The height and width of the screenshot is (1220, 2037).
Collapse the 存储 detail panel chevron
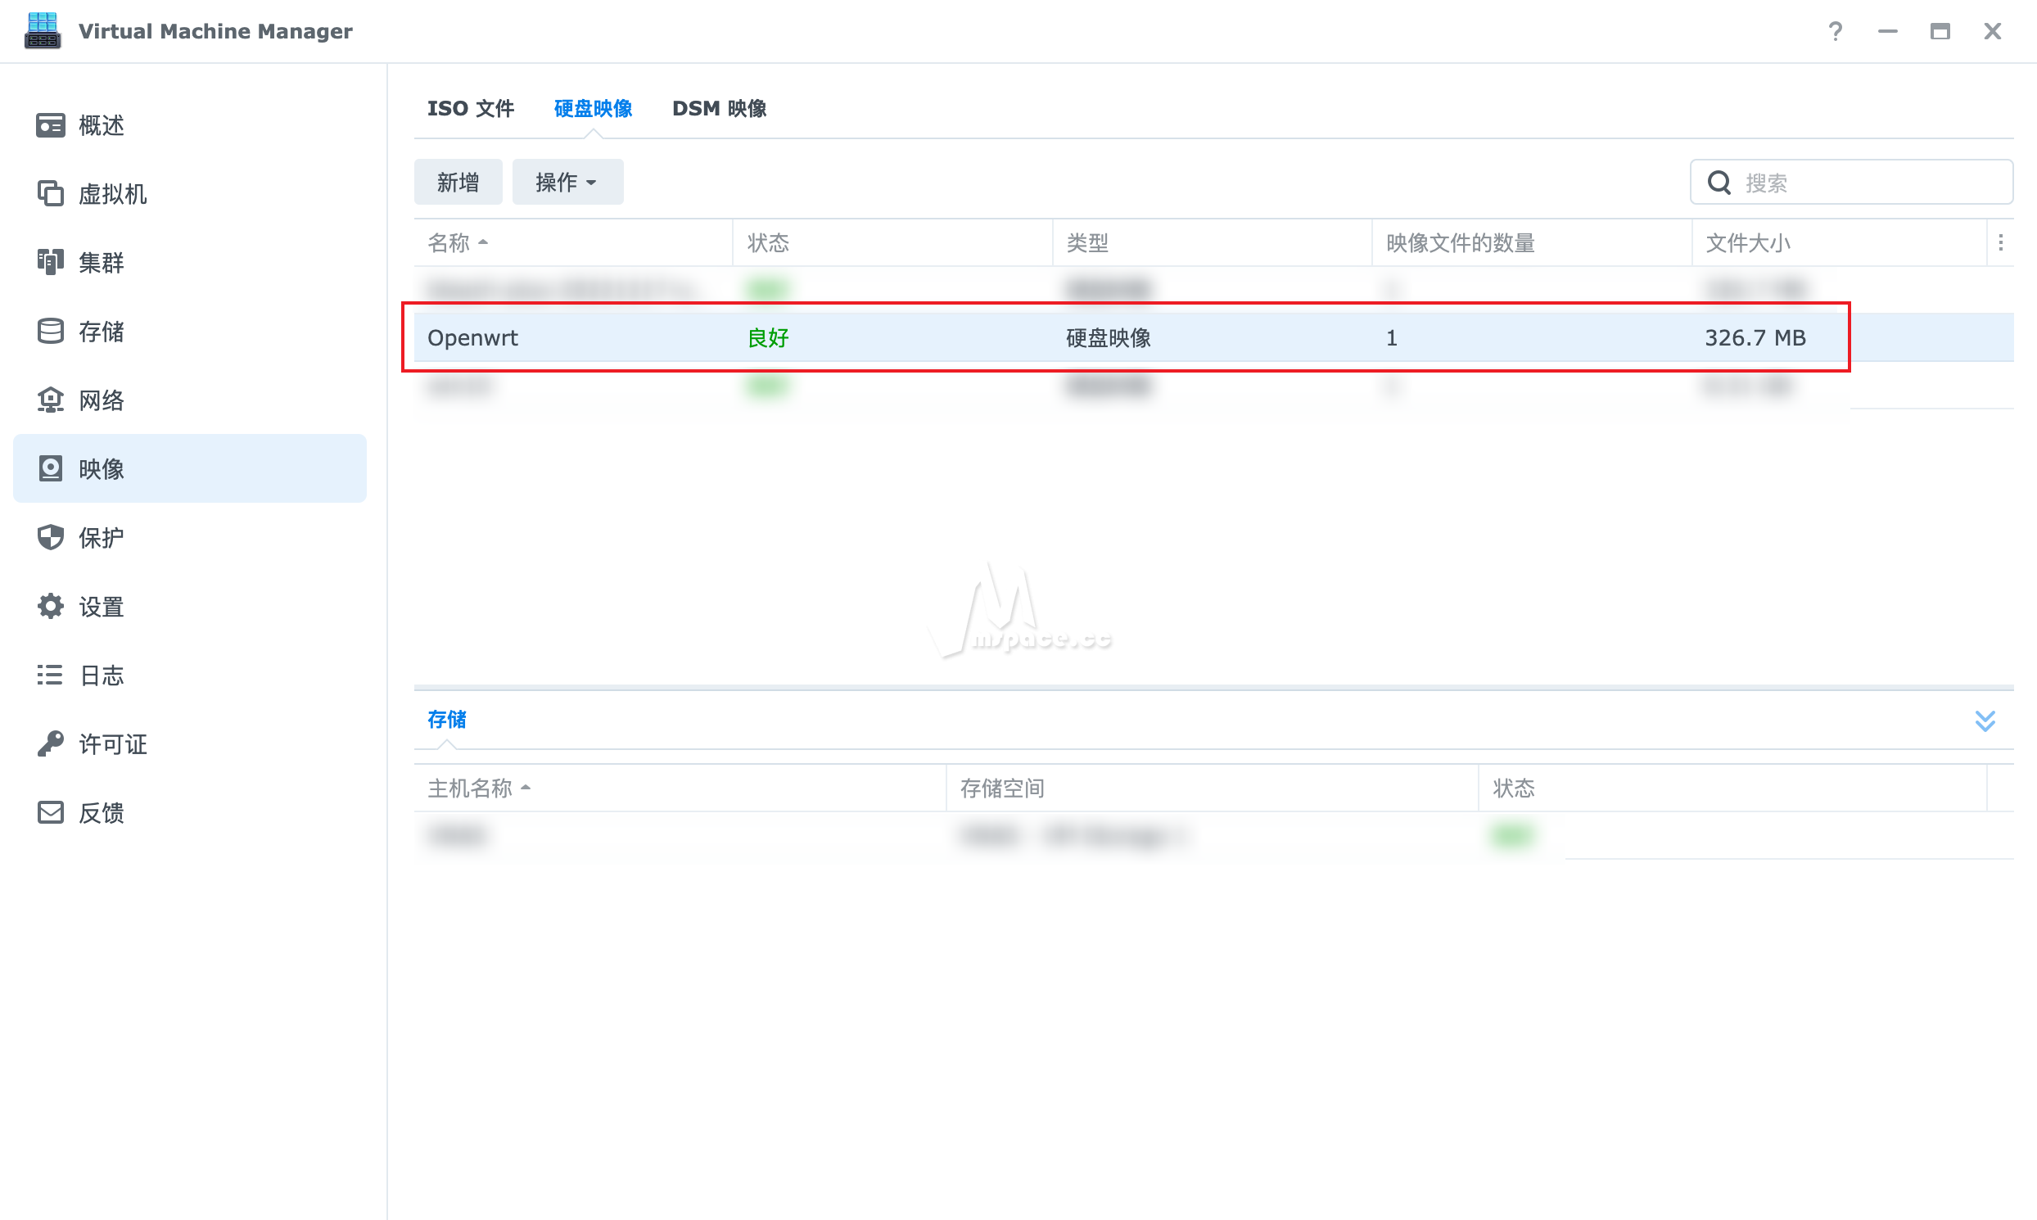1985,721
